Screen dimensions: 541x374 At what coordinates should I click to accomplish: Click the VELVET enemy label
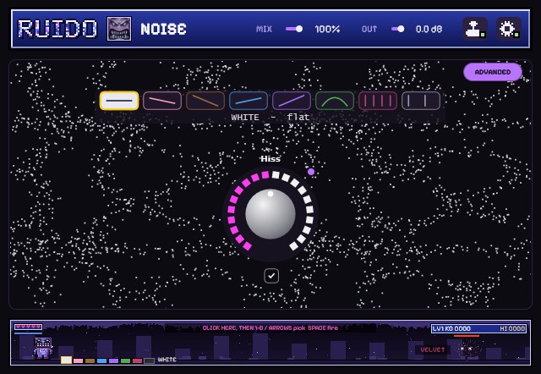[x=433, y=349]
